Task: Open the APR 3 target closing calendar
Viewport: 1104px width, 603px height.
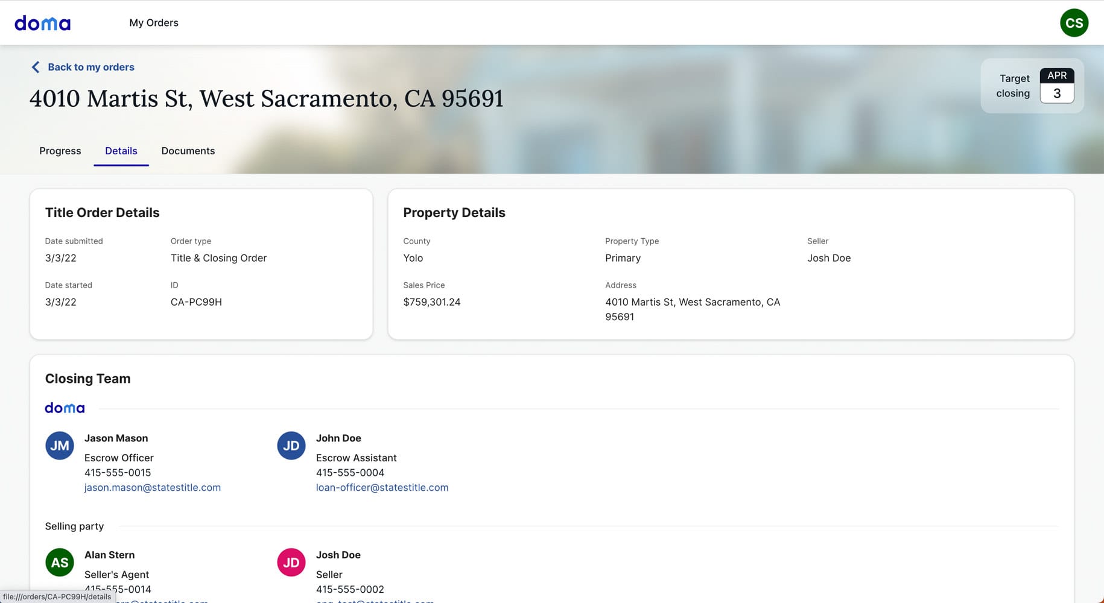Action: pyautogui.click(x=1056, y=86)
